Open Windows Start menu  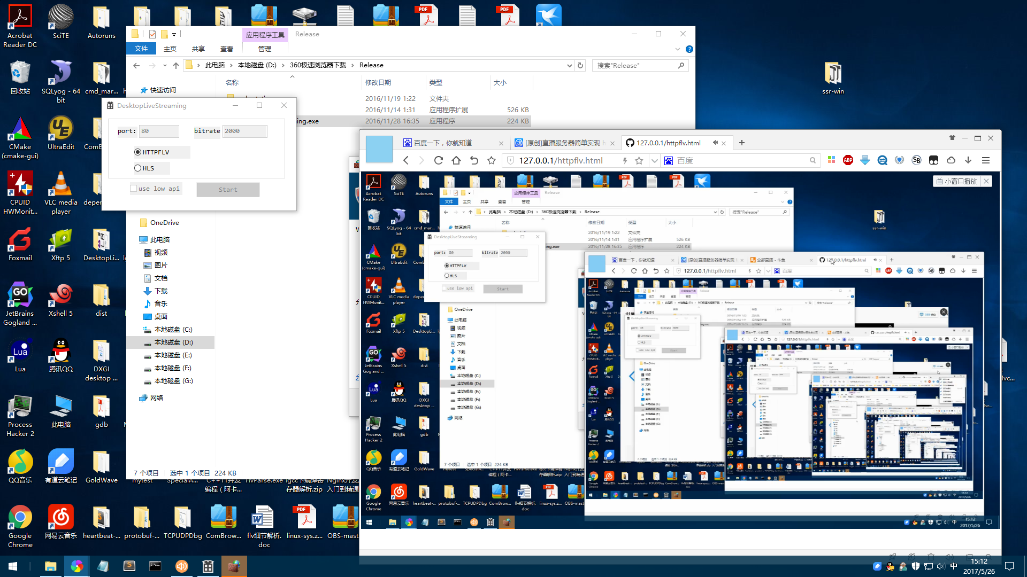click(13, 566)
